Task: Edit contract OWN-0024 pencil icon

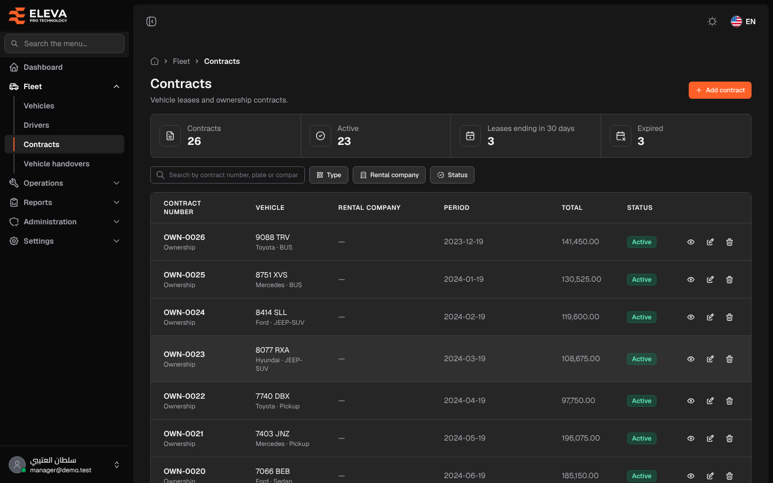Action: click(x=710, y=317)
